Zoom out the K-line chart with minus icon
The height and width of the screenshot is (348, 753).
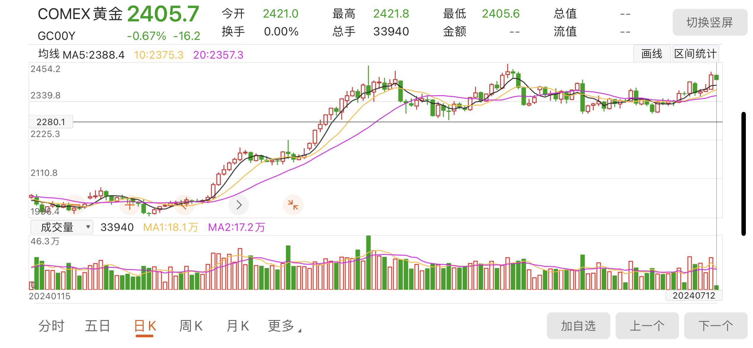tap(75, 205)
